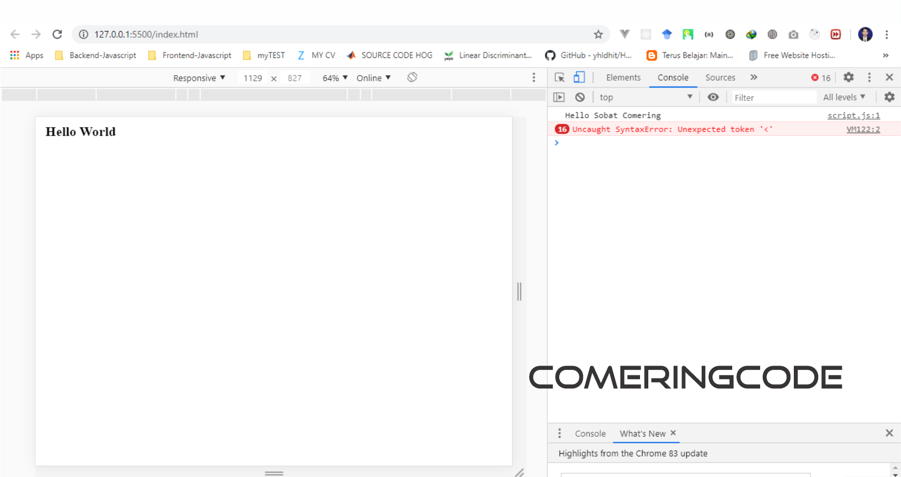
Task: Open the Responsive device dropdown
Action: pos(199,78)
